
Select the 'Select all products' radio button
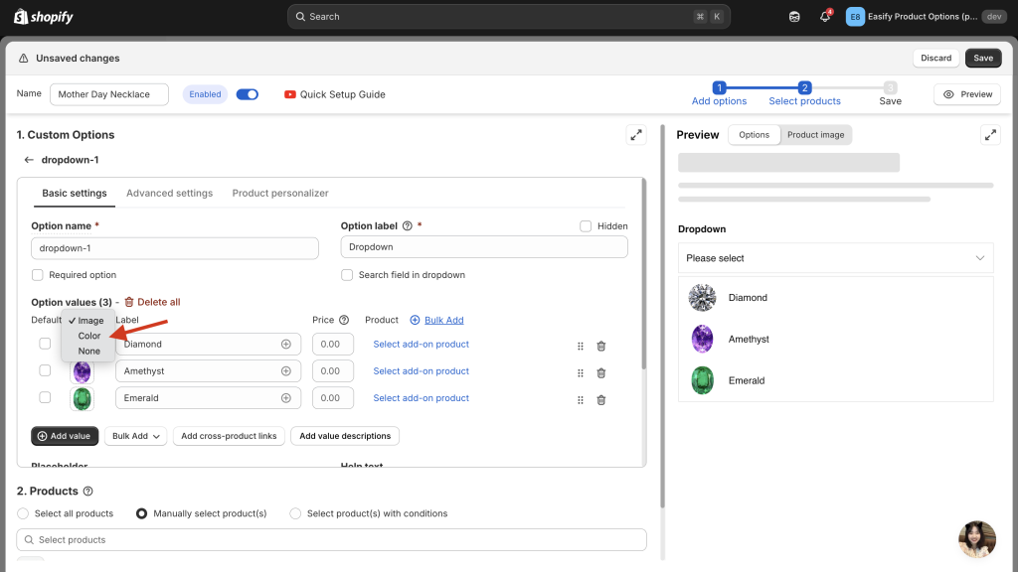[x=24, y=513]
